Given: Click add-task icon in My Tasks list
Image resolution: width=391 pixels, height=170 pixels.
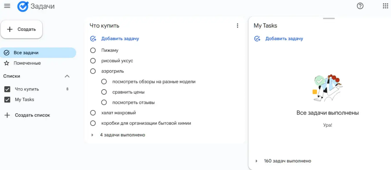Looking at the screenshot, I should click(257, 39).
